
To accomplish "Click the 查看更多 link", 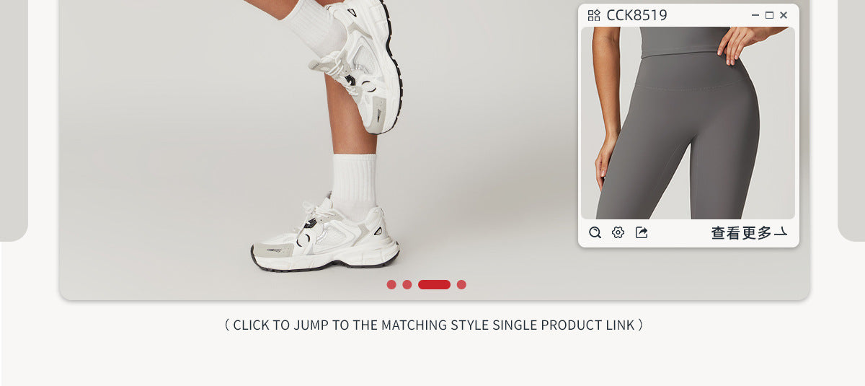I will tap(741, 233).
